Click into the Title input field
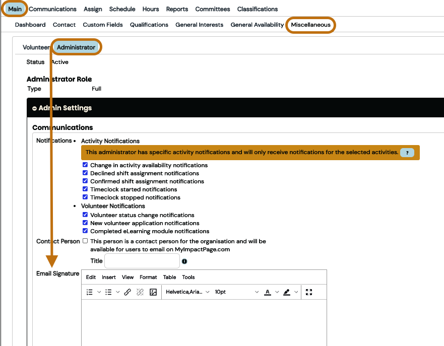This screenshot has width=444, height=346. (x=142, y=261)
